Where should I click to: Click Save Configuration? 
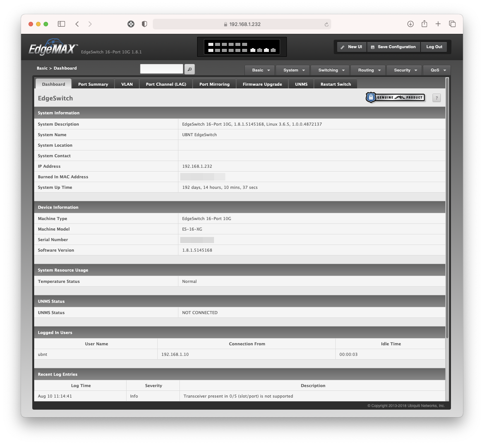(393, 47)
